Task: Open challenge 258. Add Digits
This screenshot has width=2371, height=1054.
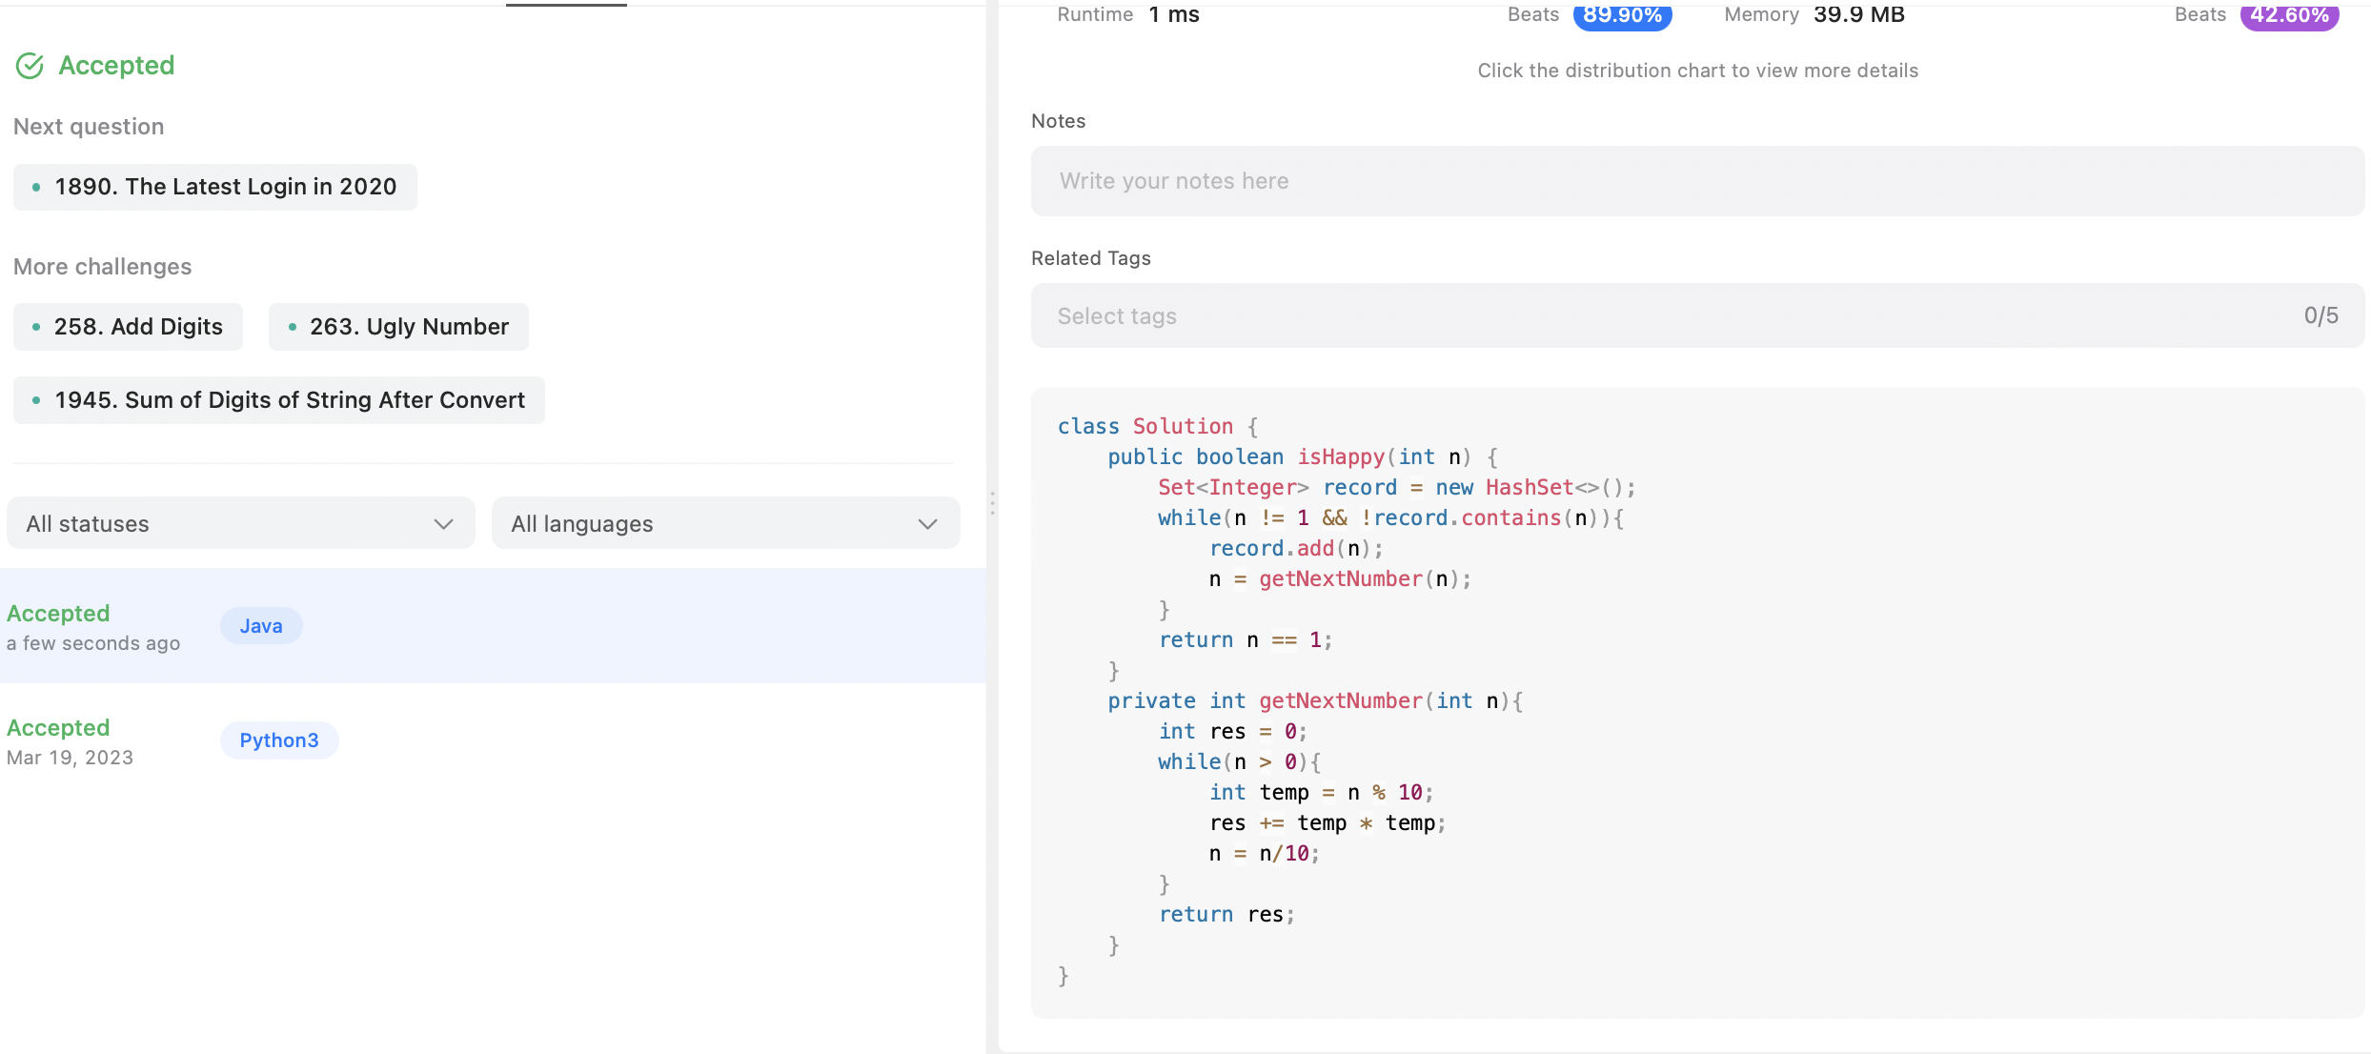Action: tap(129, 327)
